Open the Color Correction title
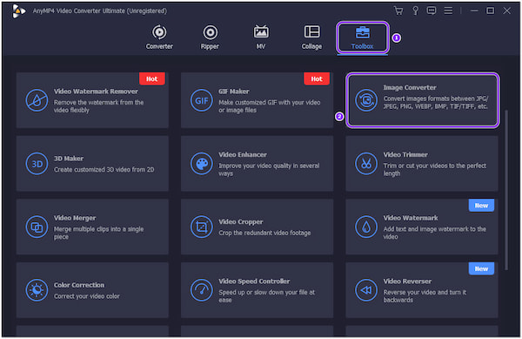The height and width of the screenshot is (339, 522). click(79, 285)
